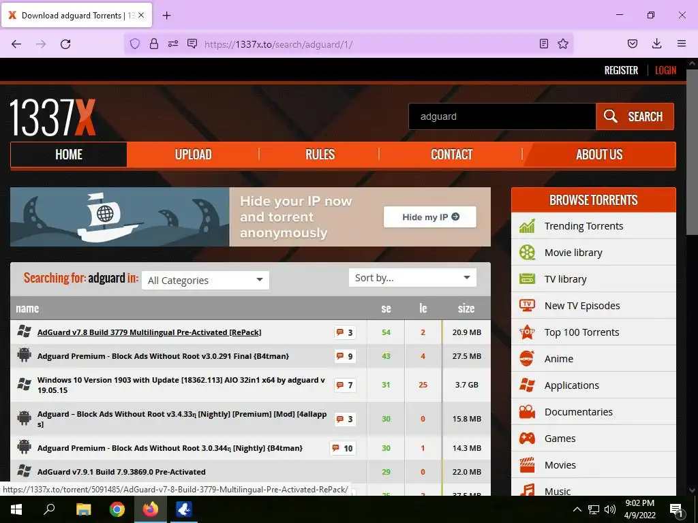Click the 'size' column header
The height and width of the screenshot is (523, 698).
pos(466,308)
